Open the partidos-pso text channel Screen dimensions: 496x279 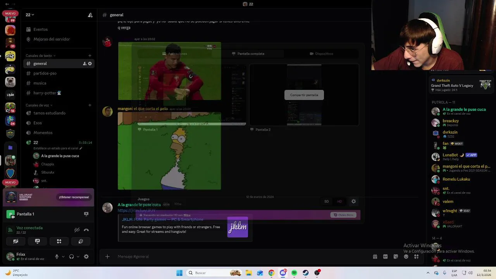click(x=45, y=73)
